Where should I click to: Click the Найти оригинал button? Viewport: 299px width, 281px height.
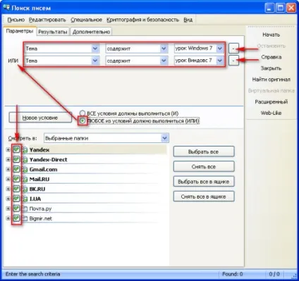click(271, 80)
